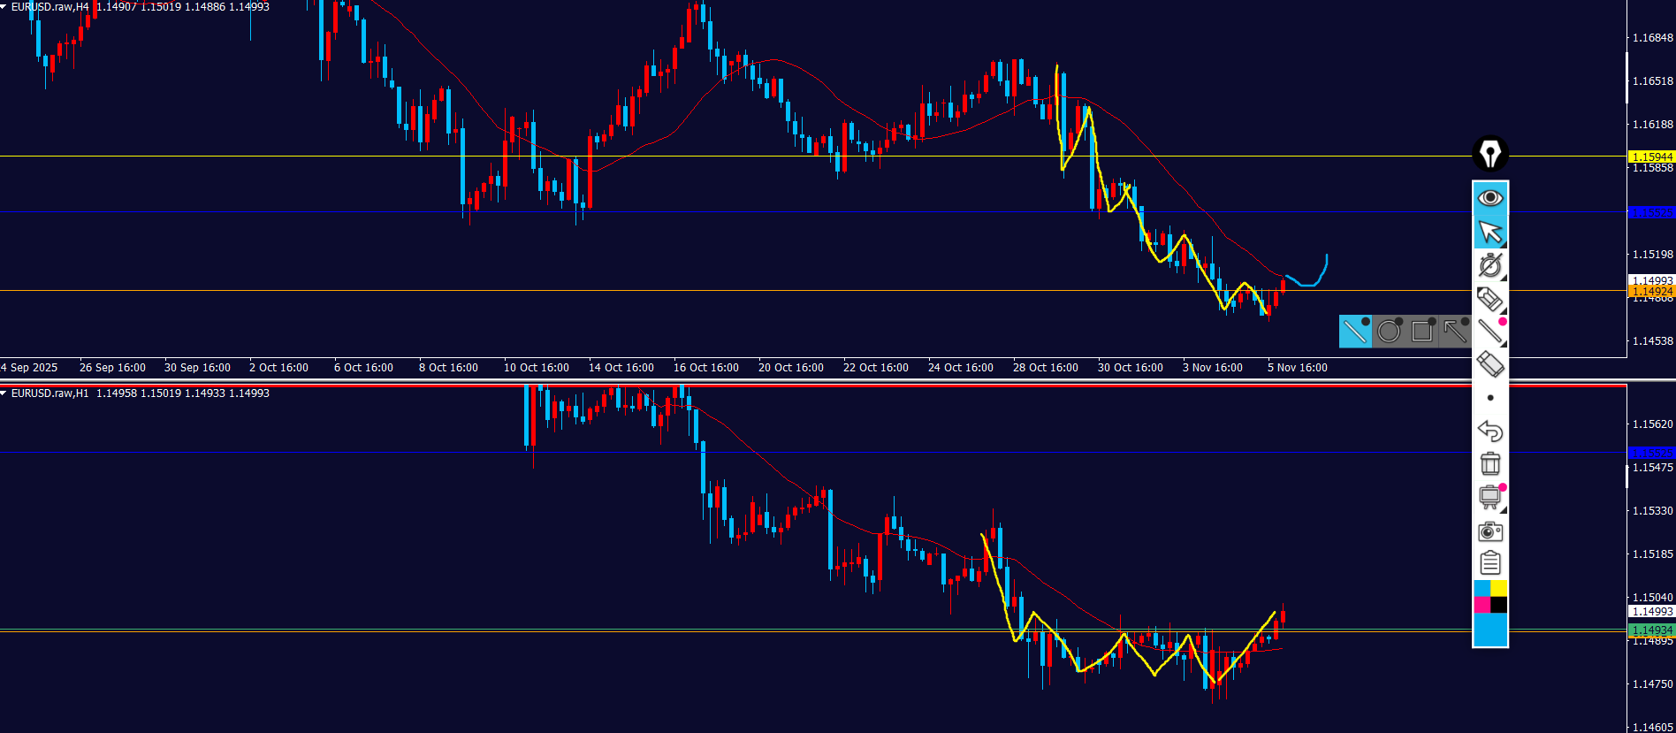Select the eraser tool
The image size is (1676, 733).
click(1490, 363)
